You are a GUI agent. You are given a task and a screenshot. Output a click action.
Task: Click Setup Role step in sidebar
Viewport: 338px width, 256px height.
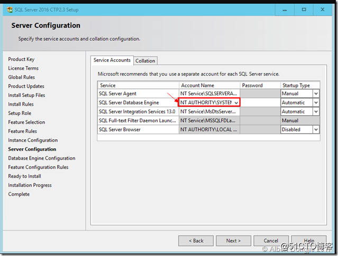point(20,113)
